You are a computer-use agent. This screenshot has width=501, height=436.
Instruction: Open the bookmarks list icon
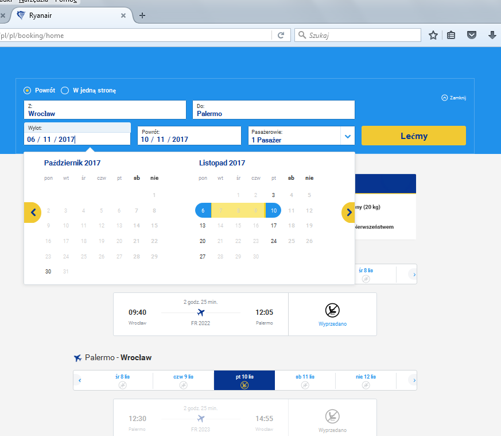pos(451,35)
